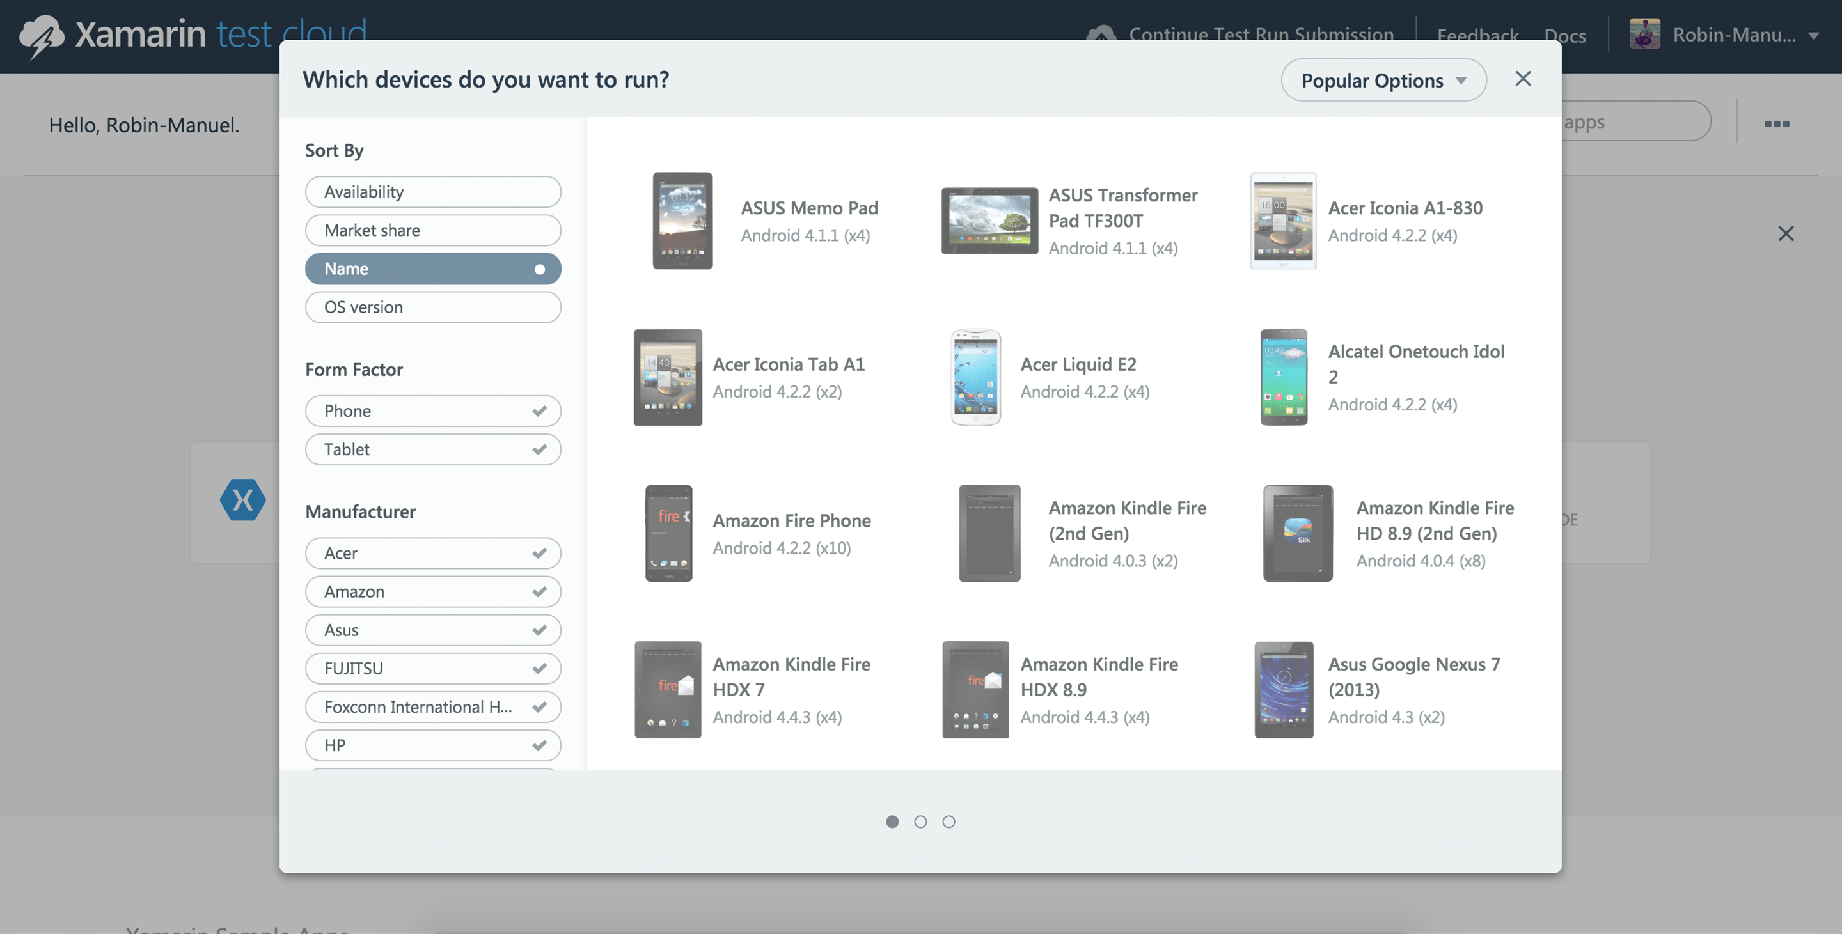Click the blue Xamarin X app icon
The width and height of the screenshot is (1842, 934).
point(242,500)
